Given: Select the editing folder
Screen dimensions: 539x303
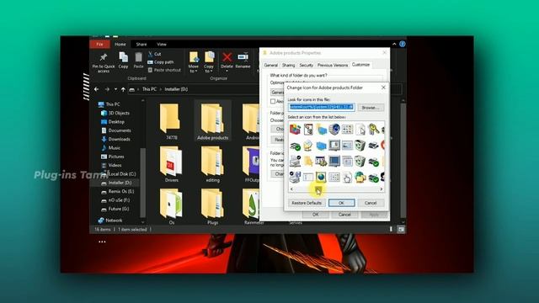Looking at the screenshot, I should (x=212, y=164).
